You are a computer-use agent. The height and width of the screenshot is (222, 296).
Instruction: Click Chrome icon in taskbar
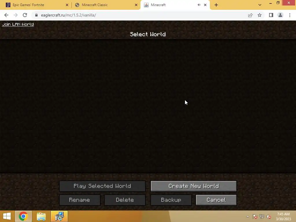click(23, 216)
